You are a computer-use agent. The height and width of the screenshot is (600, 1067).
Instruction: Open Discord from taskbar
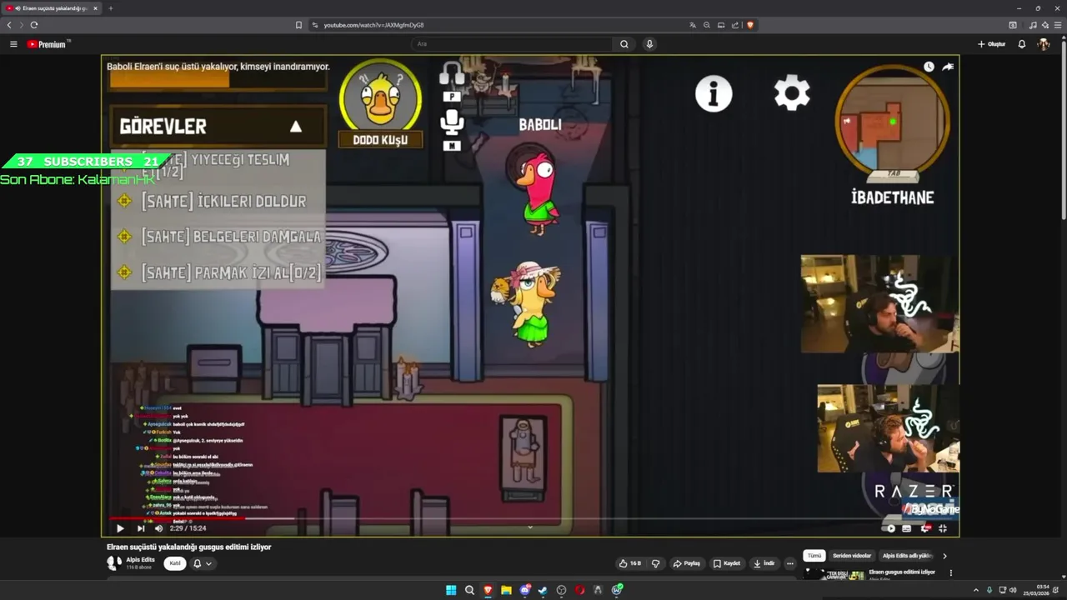[524, 590]
